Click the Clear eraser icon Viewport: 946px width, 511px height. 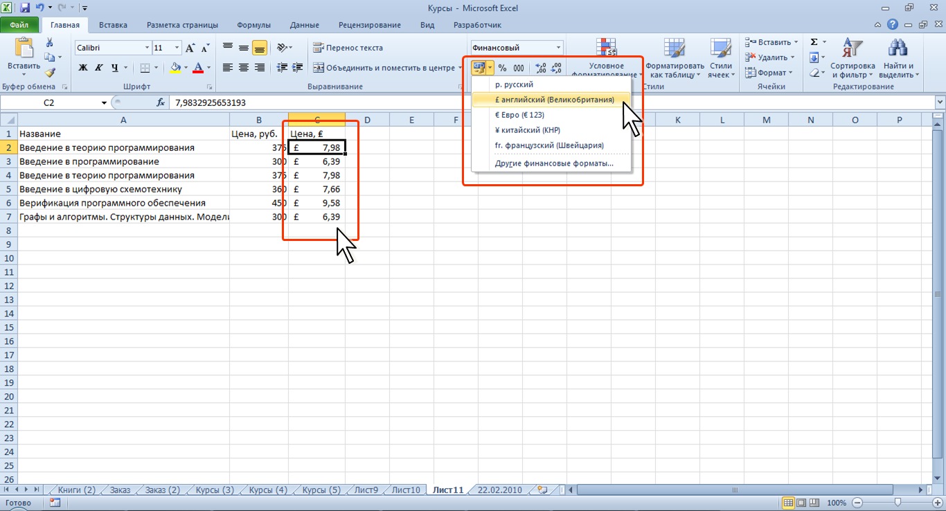coord(814,73)
